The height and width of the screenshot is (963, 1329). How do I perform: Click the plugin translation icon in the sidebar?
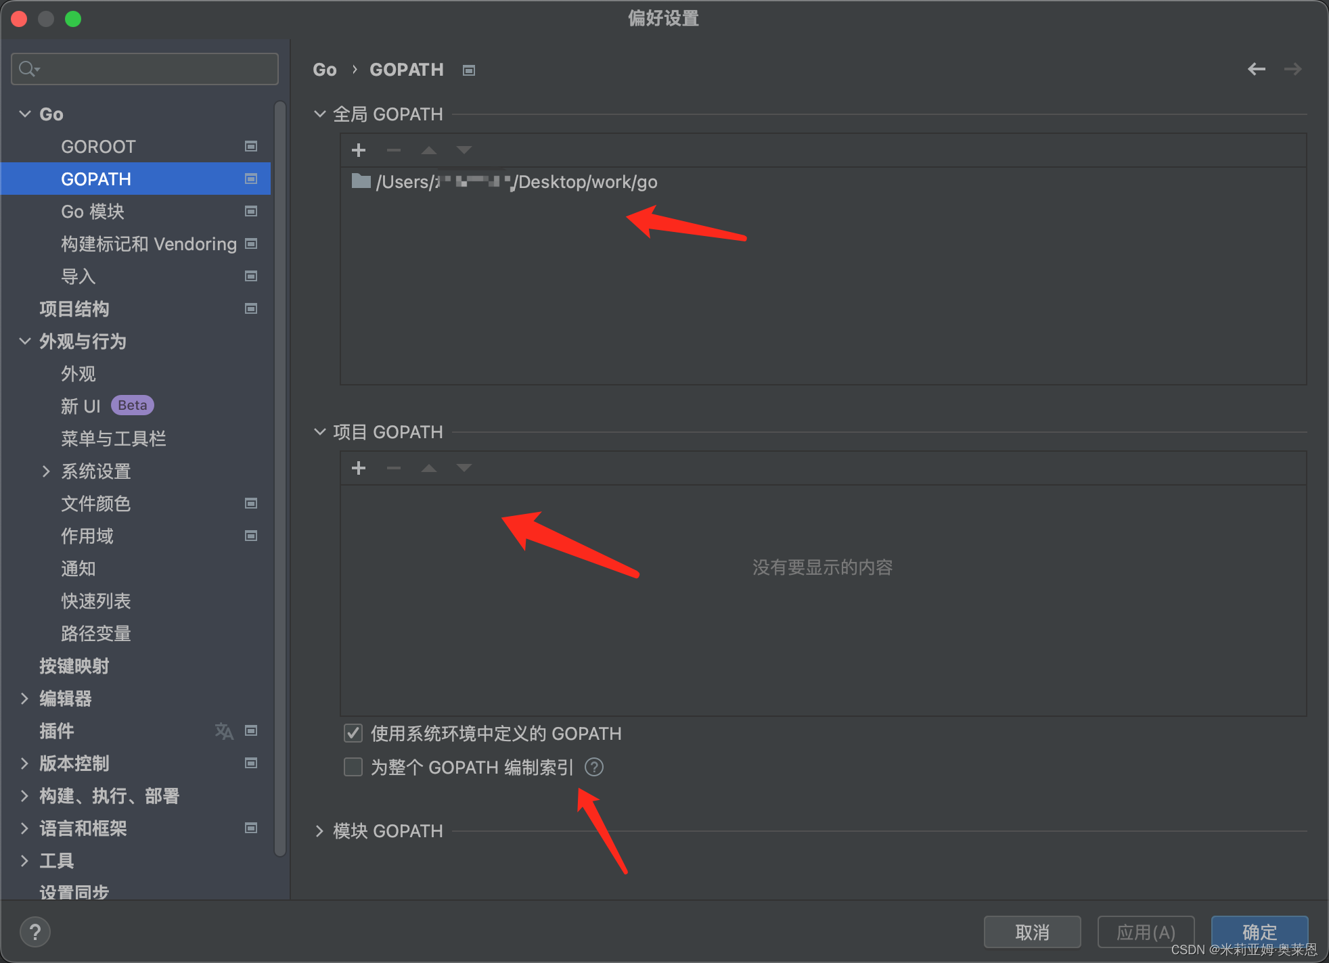pyautogui.click(x=224, y=731)
